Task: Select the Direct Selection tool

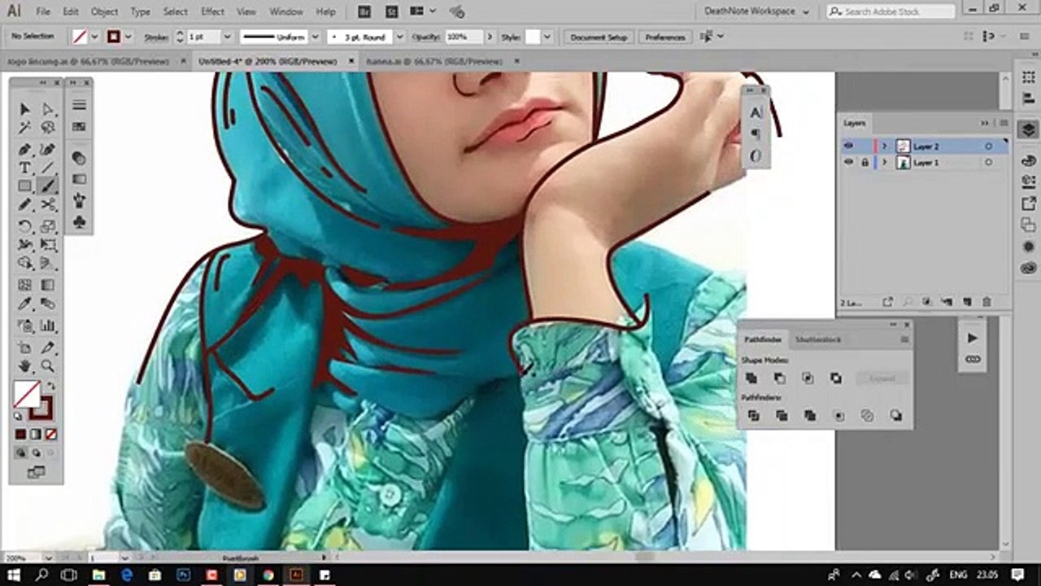Action: [x=48, y=109]
